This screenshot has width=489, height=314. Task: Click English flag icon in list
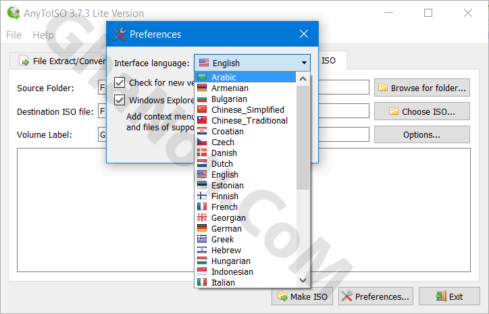(202, 174)
